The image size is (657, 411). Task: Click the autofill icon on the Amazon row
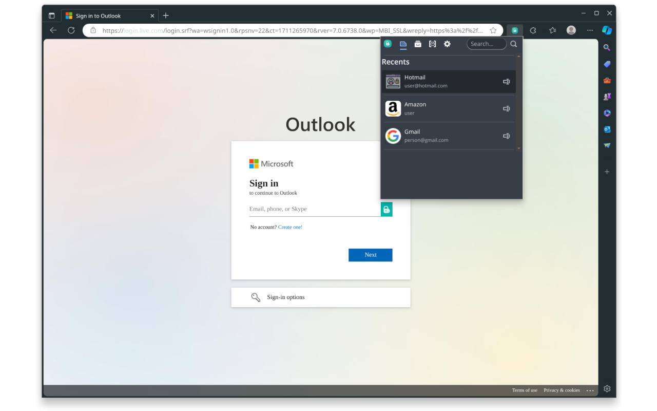click(506, 108)
